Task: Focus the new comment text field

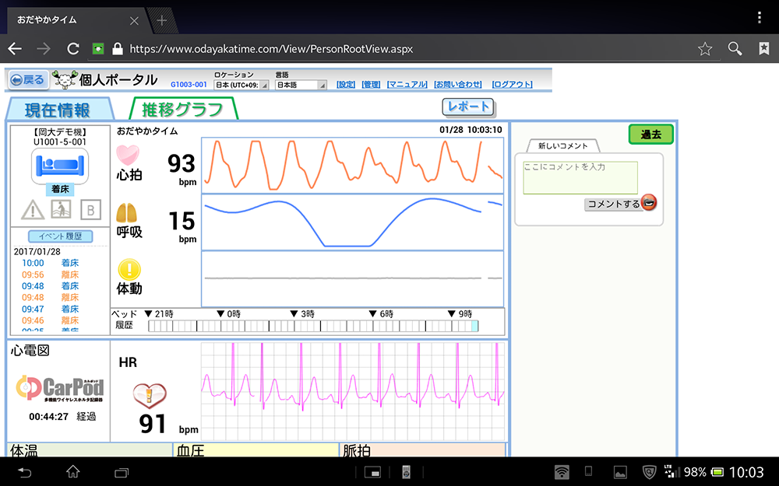Action: click(580, 178)
